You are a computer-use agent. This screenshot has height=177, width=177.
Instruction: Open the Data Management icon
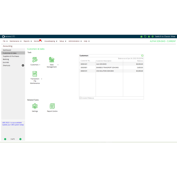click(52, 60)
